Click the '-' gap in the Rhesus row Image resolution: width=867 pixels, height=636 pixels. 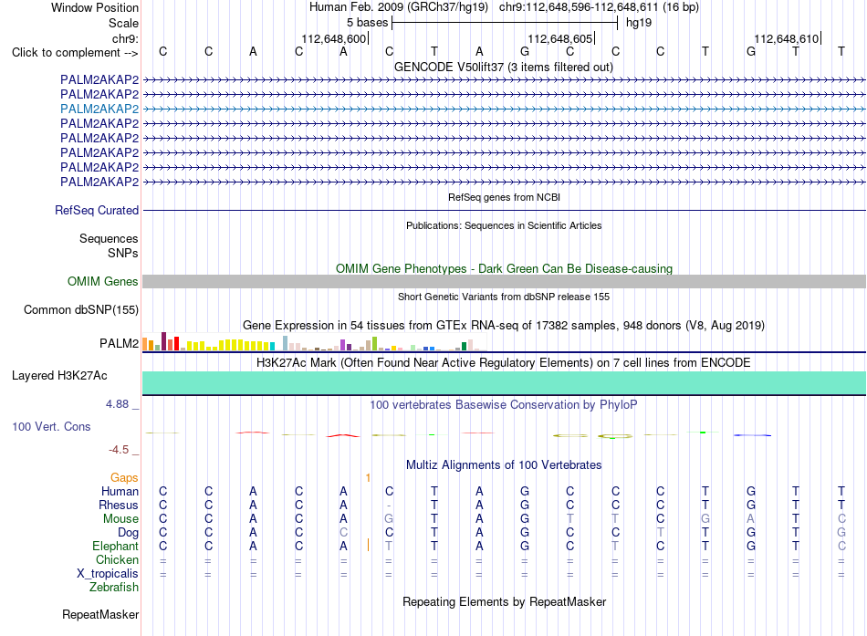[389, 506]
